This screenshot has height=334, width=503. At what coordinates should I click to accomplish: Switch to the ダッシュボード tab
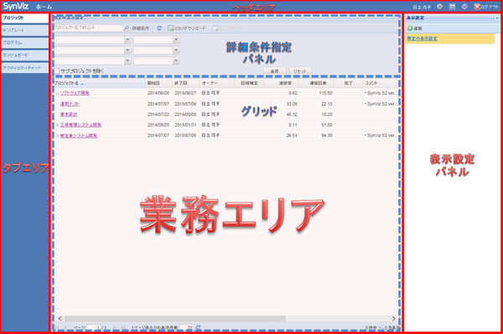[x=24, y=55]
